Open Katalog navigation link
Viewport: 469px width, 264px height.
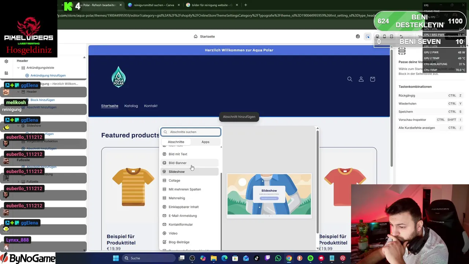pyautogui.click(x=131, y=106)
